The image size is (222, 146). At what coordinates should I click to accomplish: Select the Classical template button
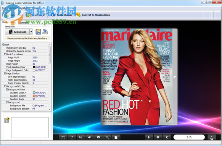pos(17,32)
